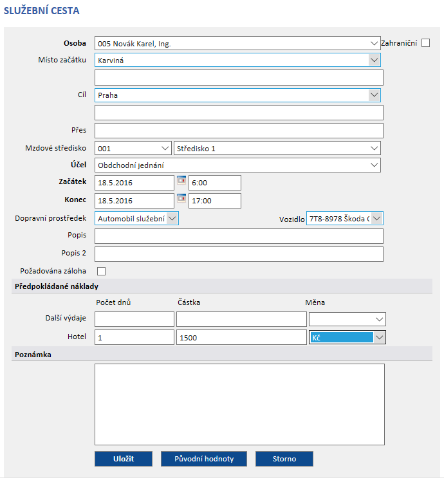Expand the Účel dropdown
444x482 pixels.
[x=237, y=165]
